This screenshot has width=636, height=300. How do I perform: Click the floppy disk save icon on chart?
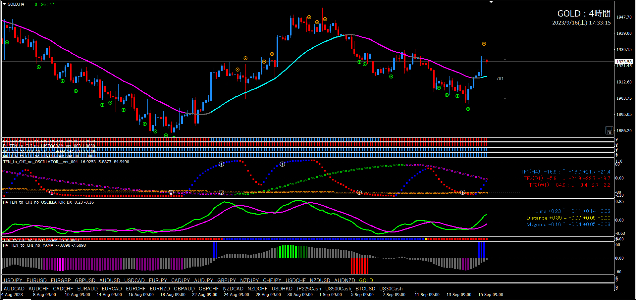(x=609, y=130)
